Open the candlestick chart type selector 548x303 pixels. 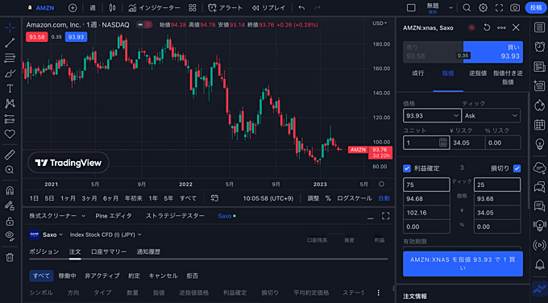112,8
